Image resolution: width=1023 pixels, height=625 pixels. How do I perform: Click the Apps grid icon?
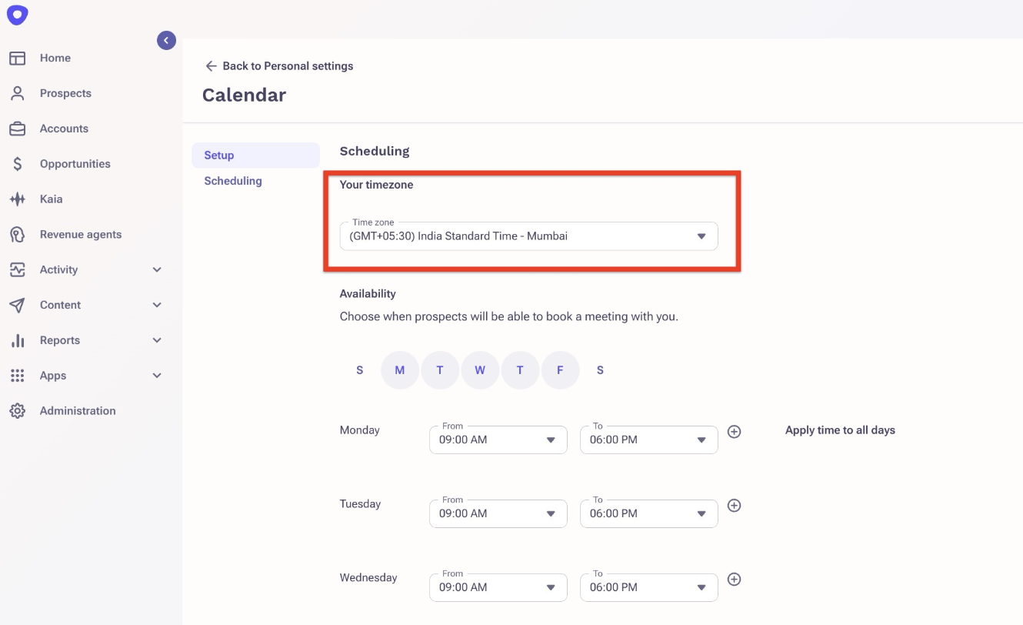(x=17, y=376)
